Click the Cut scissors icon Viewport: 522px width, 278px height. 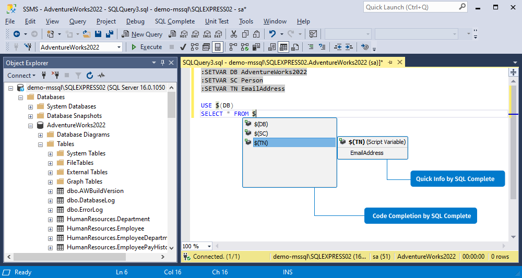tap(234, 34)
